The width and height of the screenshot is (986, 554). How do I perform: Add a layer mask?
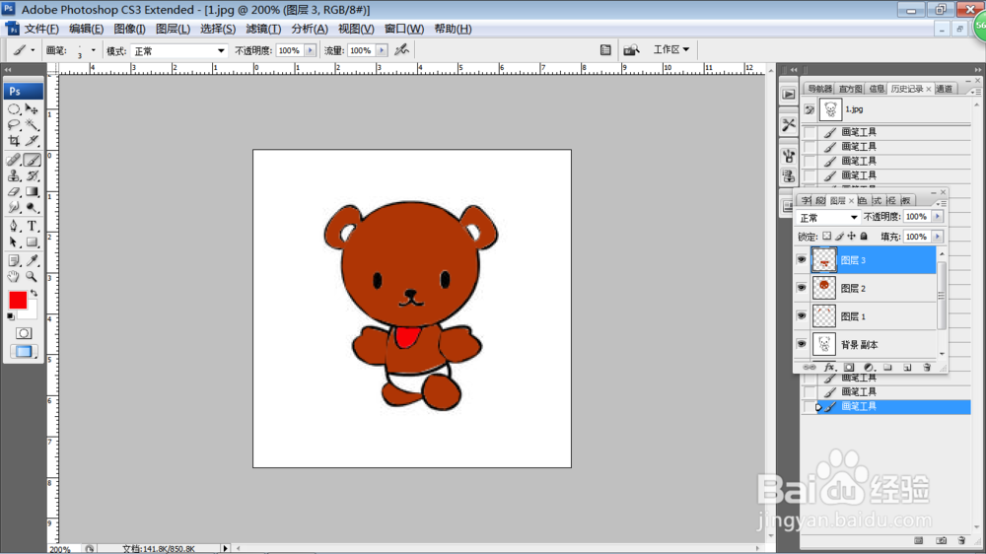click(849, 368)
